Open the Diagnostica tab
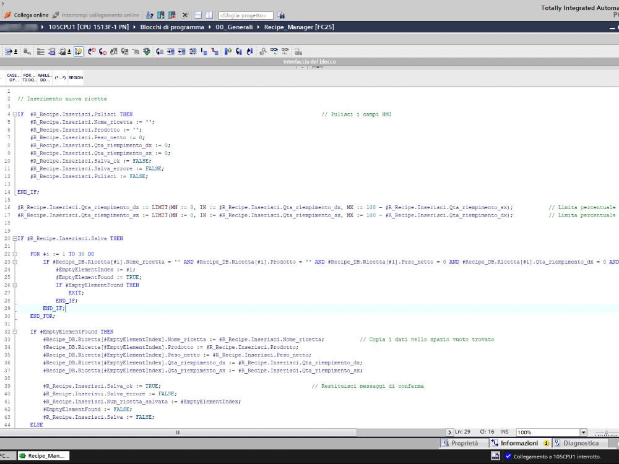 point(581,443)
